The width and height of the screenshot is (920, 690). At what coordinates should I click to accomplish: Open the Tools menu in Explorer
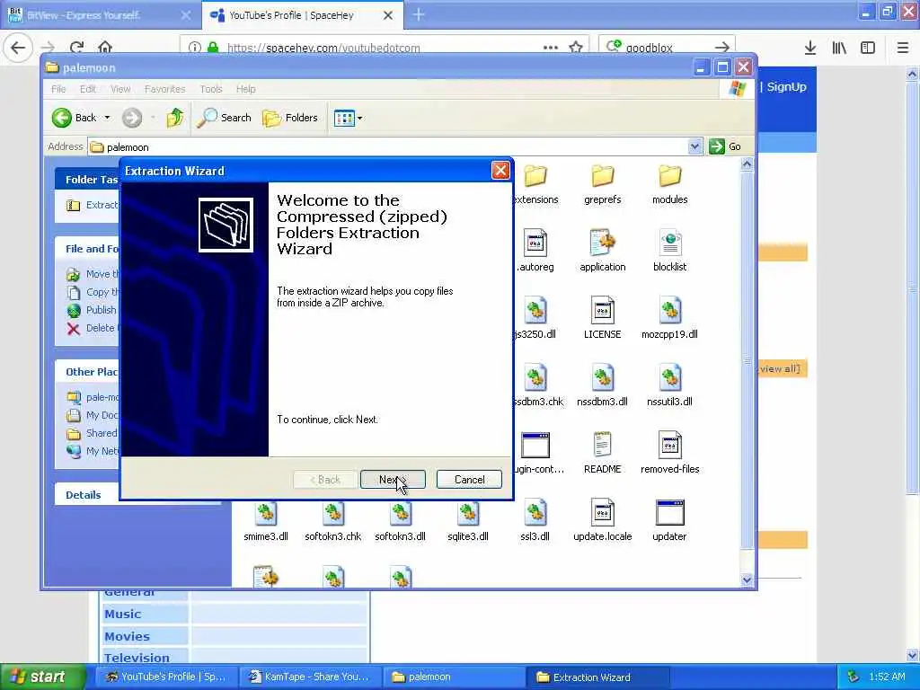pos(210,89)
